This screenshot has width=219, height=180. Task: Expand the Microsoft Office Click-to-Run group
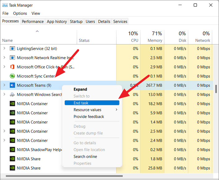point(4,67)
